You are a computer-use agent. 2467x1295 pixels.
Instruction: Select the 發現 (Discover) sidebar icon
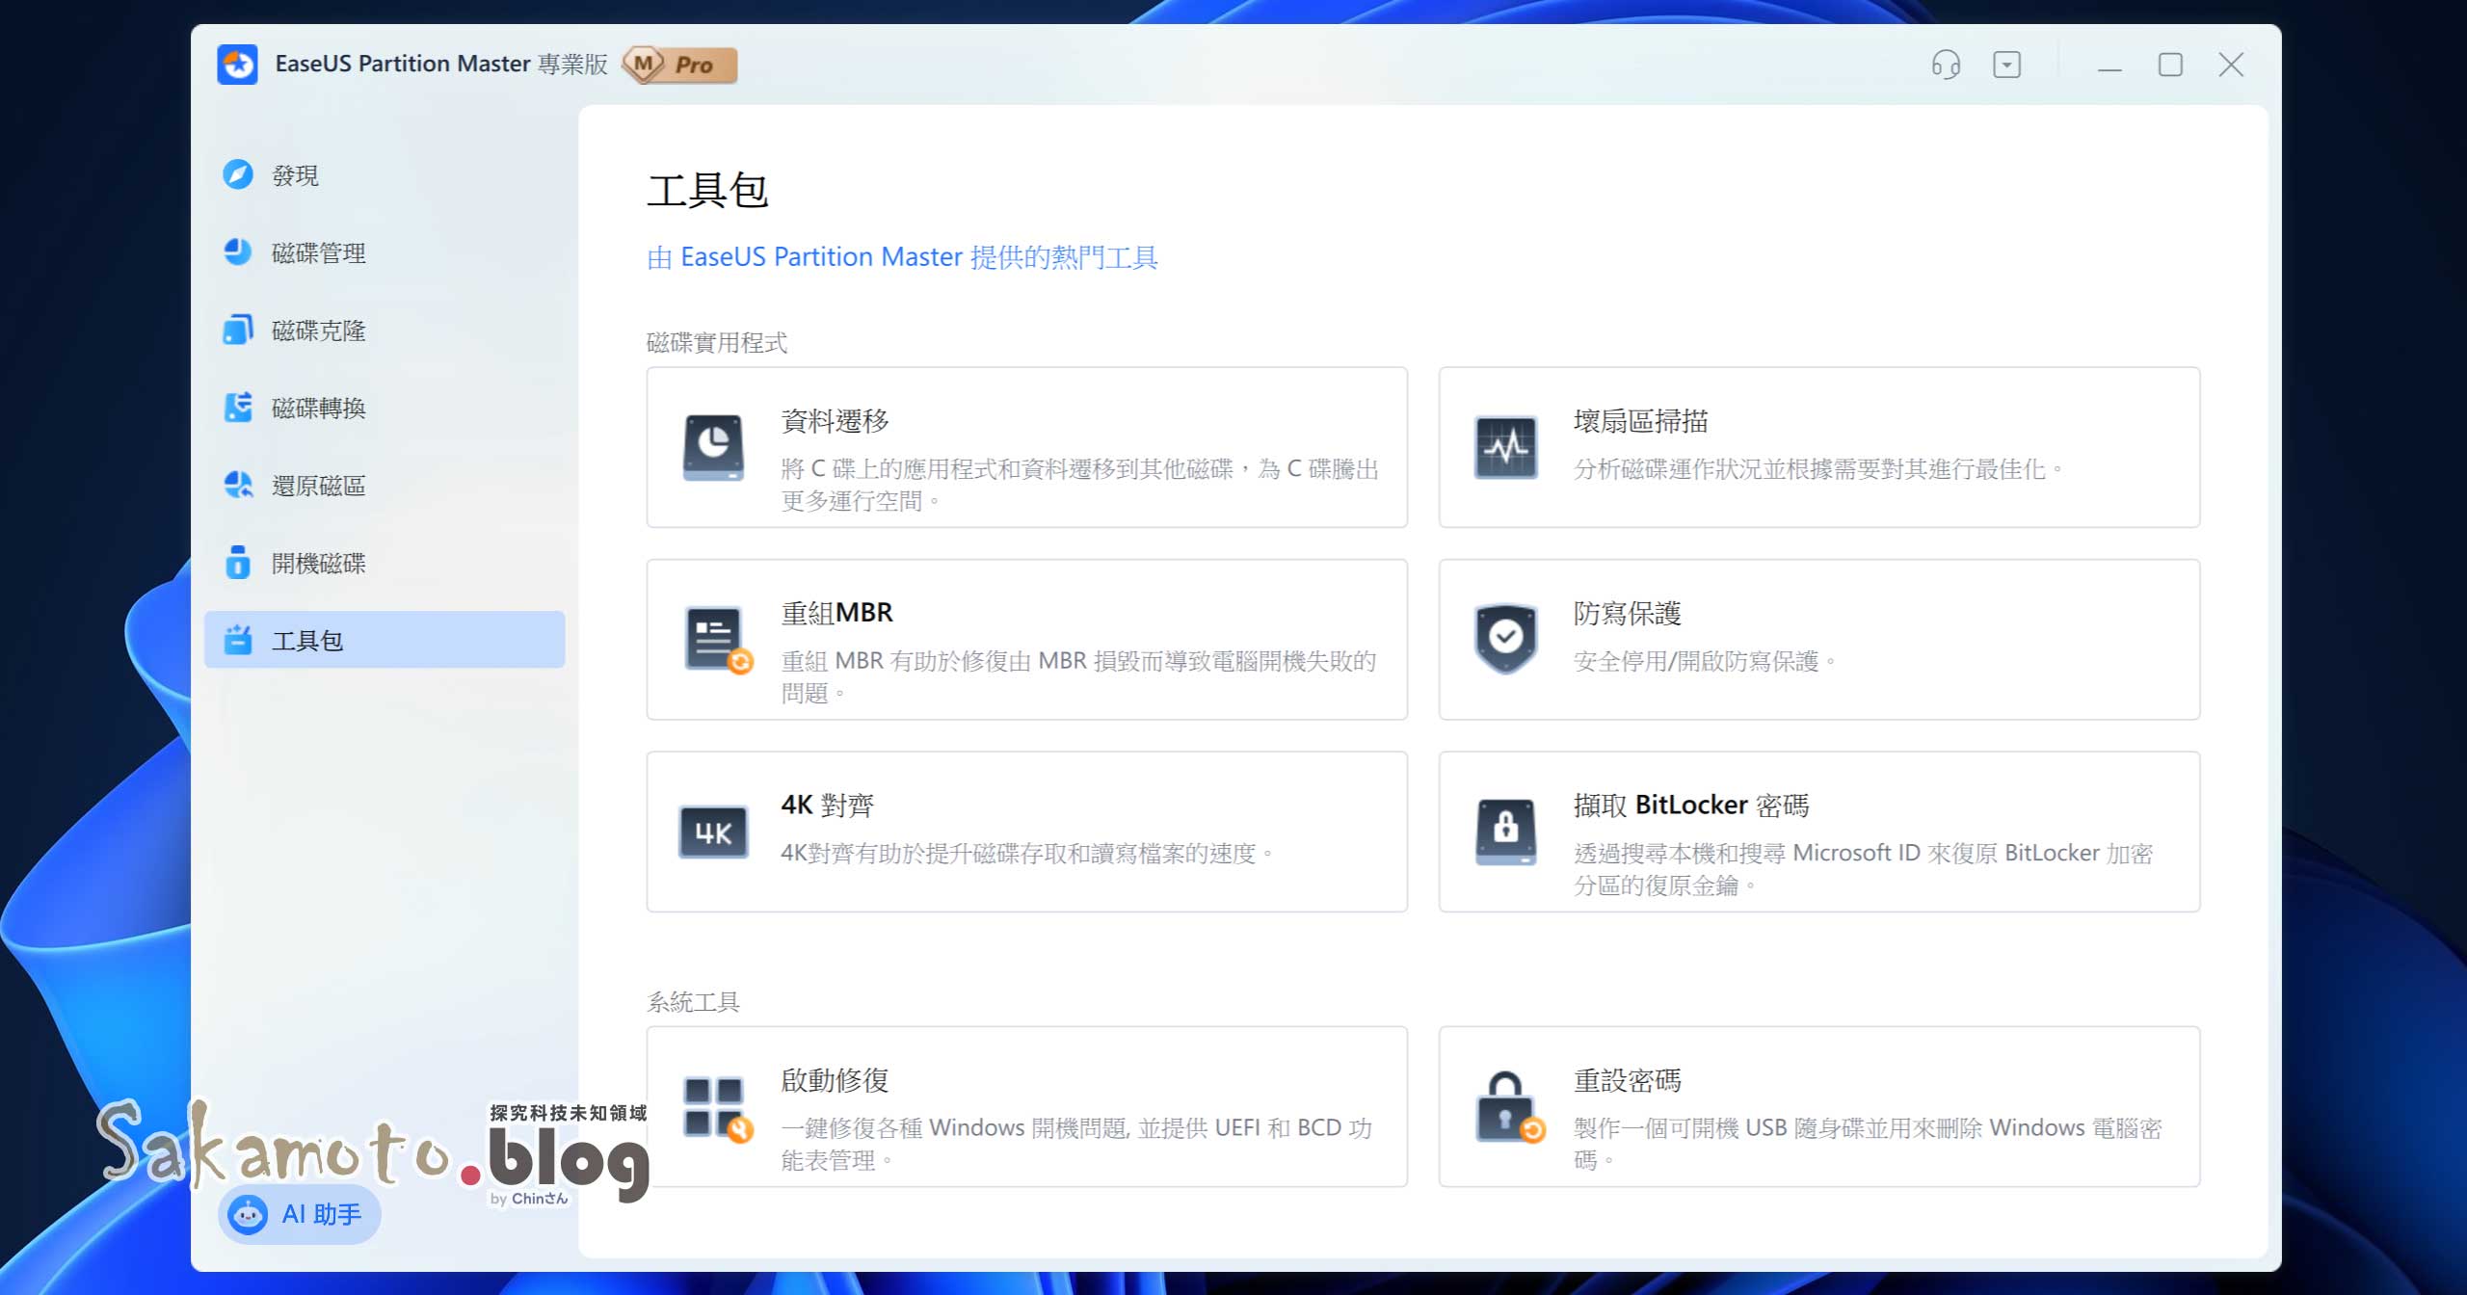pyautogui.click(x=239, y=174)
